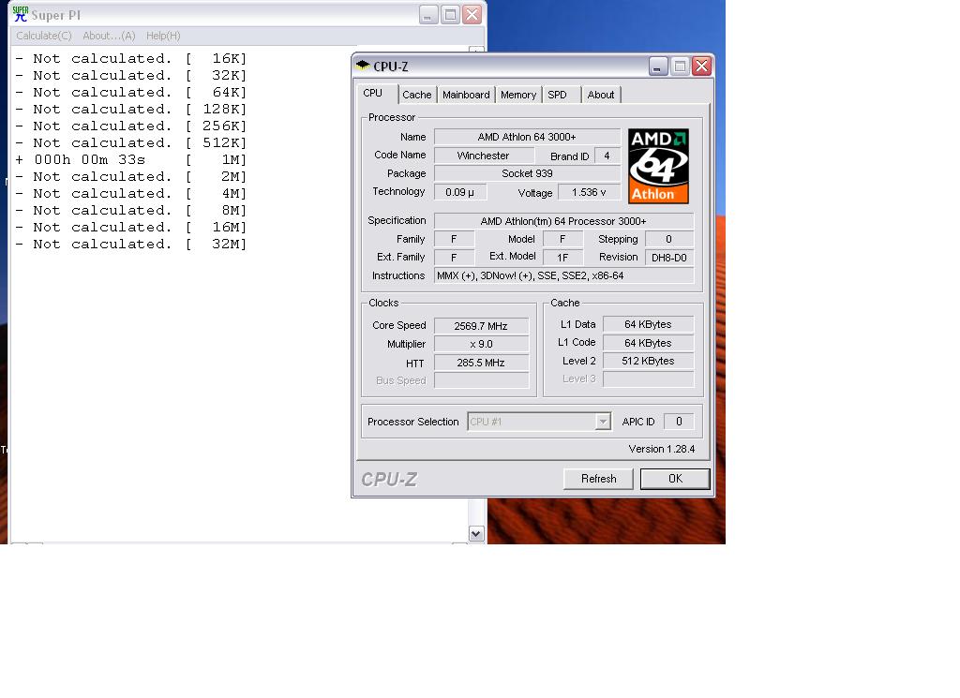This screenshot has height=698, width=960.
Task: Close the CPU-Z window
Action: (701, 67)
